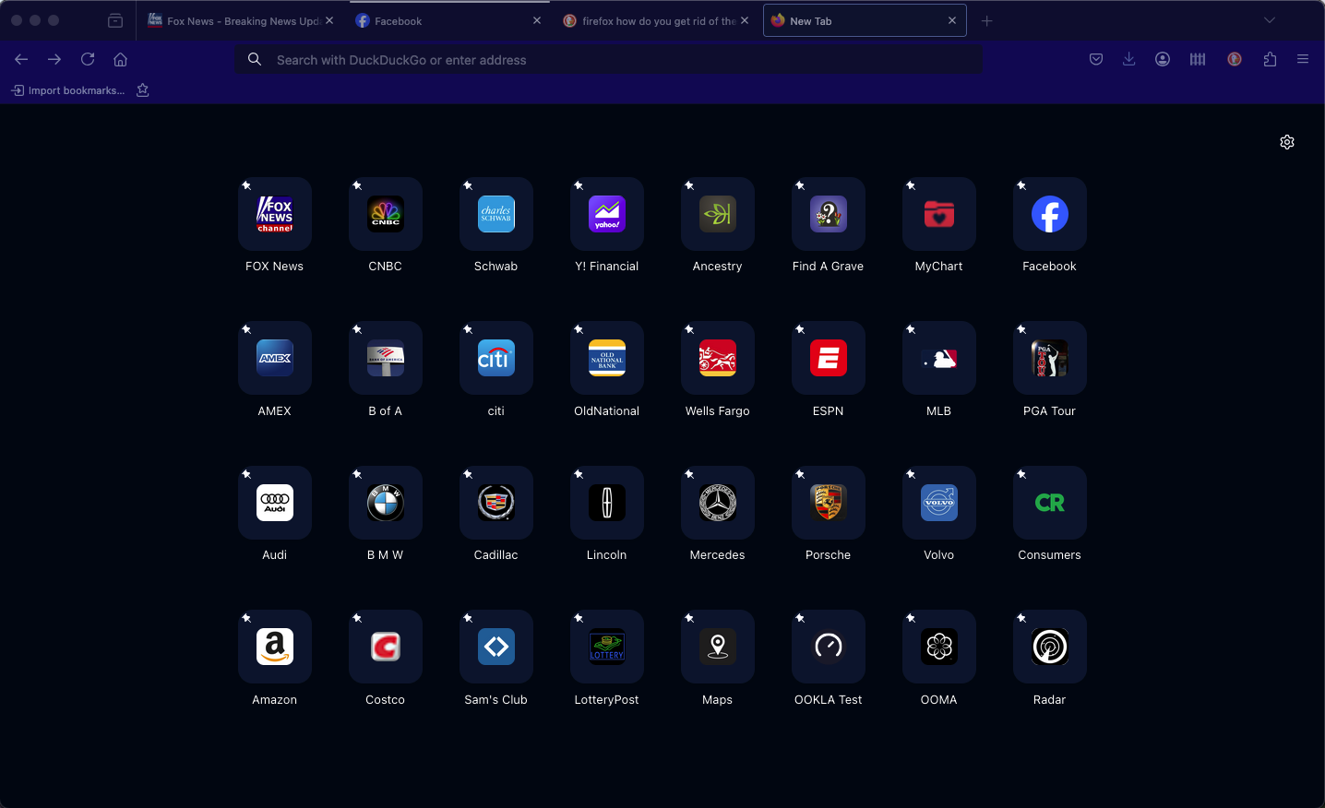Screen dimensions: 1325x808
Task: Open the Maps shortcut tile
Action: pos(718,647)
